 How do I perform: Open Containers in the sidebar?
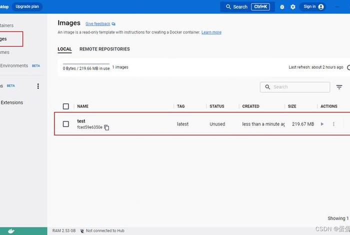tap(7, 25)
